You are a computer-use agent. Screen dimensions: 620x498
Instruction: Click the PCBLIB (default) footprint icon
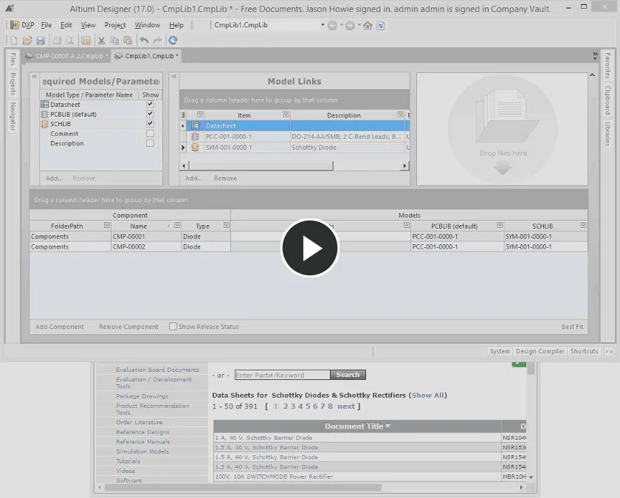pos(45,114)
